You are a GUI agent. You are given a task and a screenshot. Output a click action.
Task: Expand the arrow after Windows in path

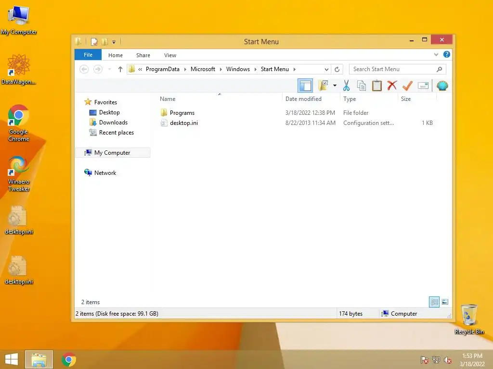255,69
